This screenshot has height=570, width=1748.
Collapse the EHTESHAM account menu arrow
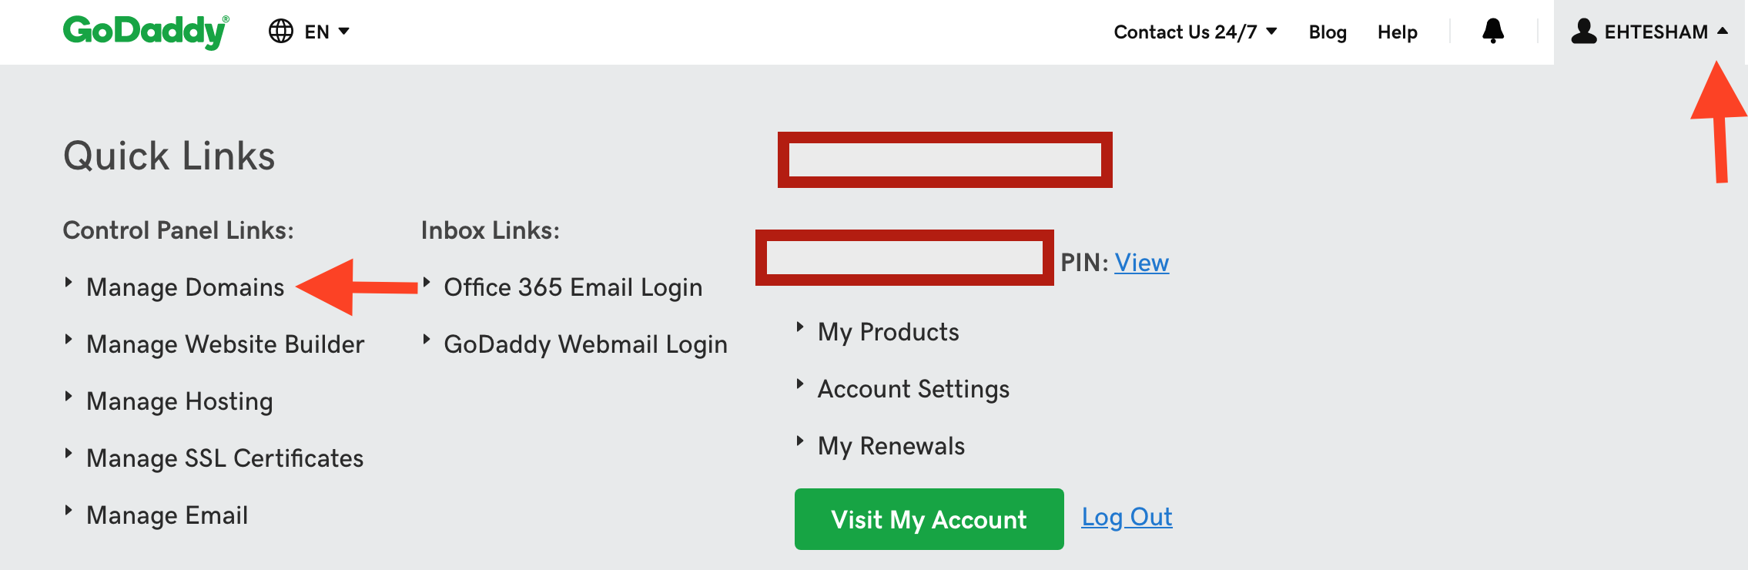(x=1723, y=32)
